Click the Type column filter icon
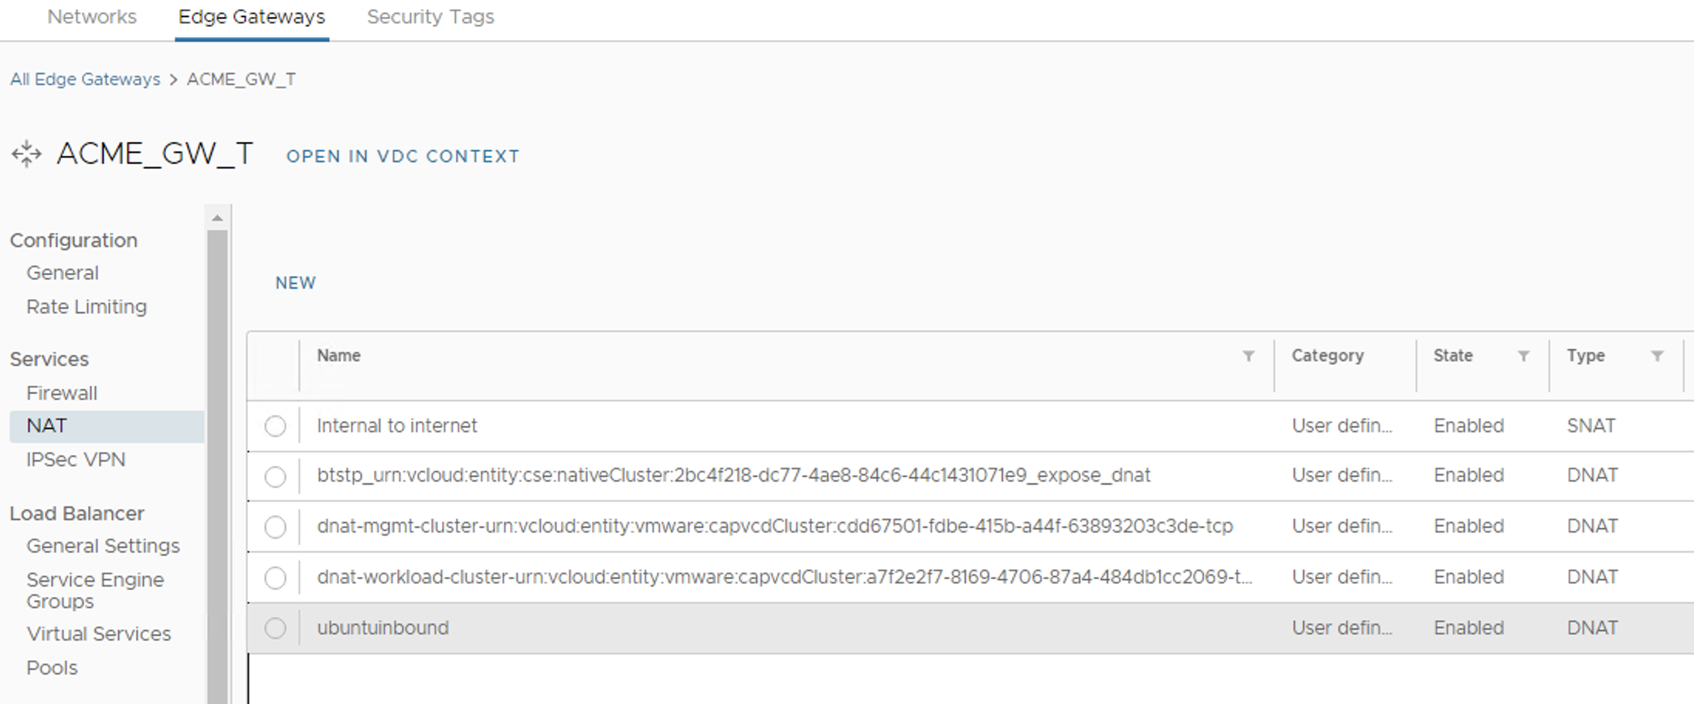This screenshot has width=1694, height=704. click(x=1657, y=356)
